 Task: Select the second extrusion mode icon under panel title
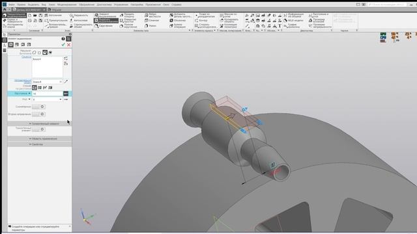pyautogui.click(x=17, y=45)
